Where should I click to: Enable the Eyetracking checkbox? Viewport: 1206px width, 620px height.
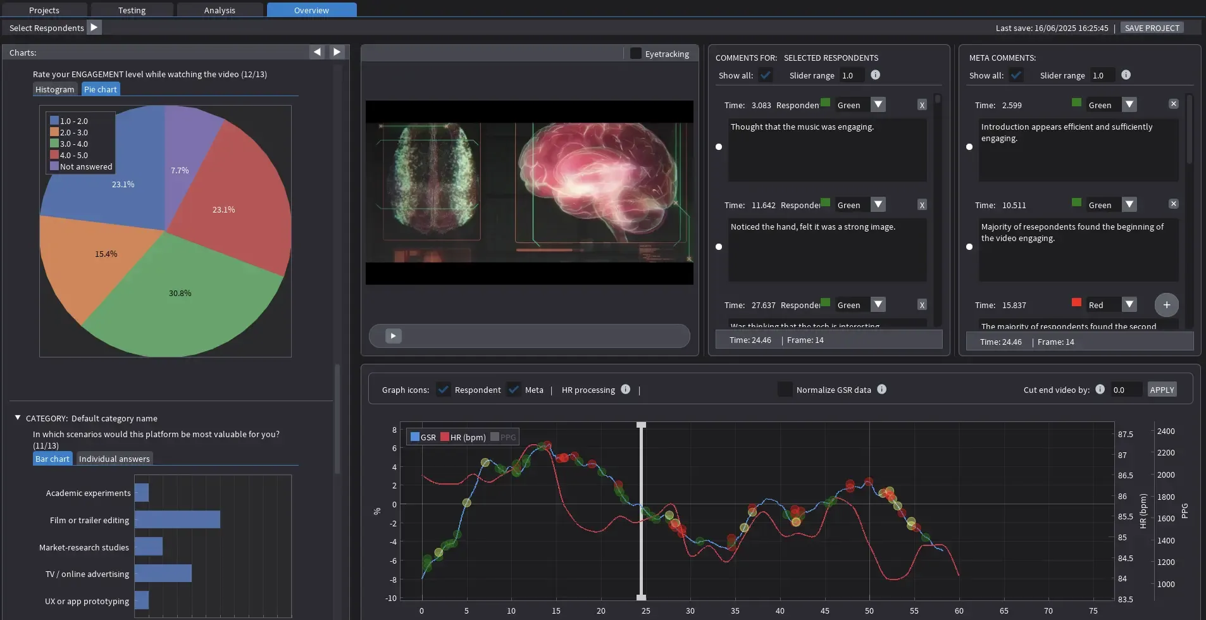(x=635, y=53)
